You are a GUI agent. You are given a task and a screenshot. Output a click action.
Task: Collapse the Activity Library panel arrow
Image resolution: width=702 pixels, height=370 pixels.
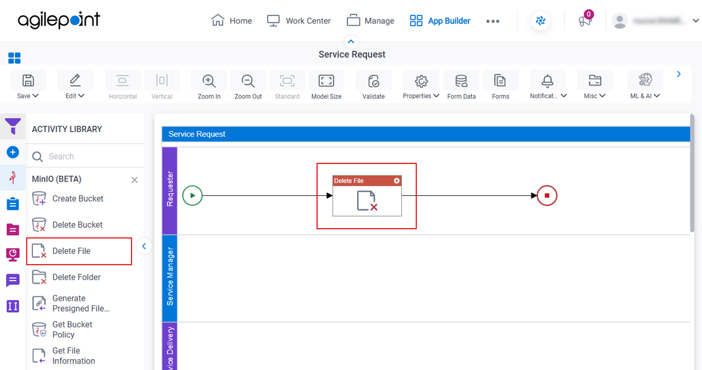point(144,247)
